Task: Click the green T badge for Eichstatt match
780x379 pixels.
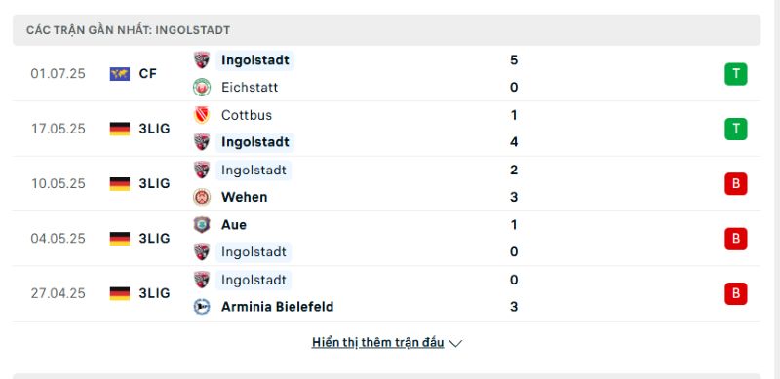Action: (x=736, y=74)
